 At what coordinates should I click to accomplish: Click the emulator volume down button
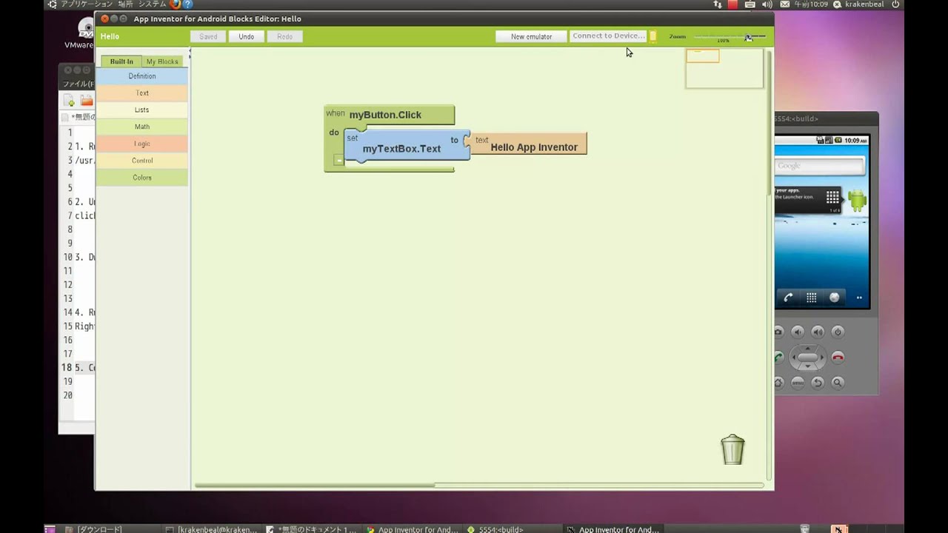[798, 332]
